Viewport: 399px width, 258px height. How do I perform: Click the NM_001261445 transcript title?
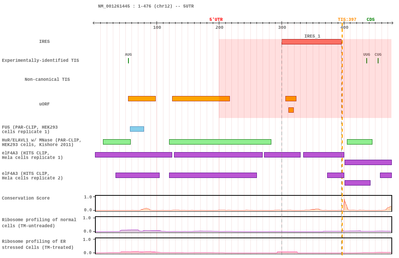[146, 6]
